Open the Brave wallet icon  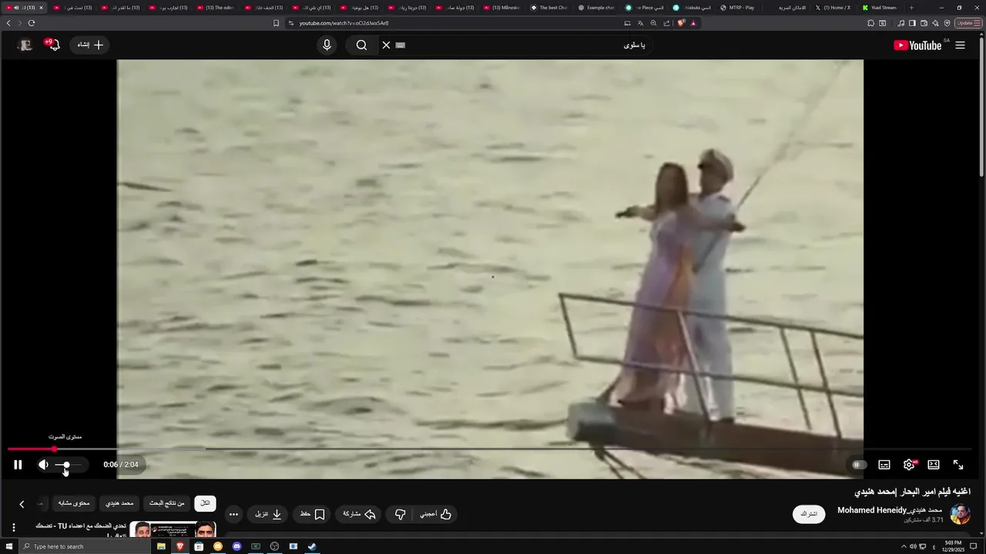point(924,23)
